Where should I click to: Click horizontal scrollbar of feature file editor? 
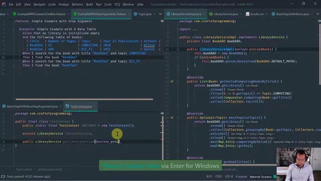coord(84,100)
